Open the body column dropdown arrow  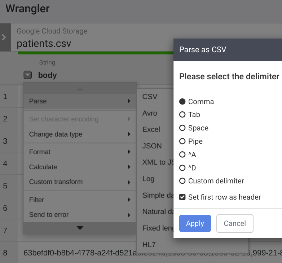click(28, 75)
